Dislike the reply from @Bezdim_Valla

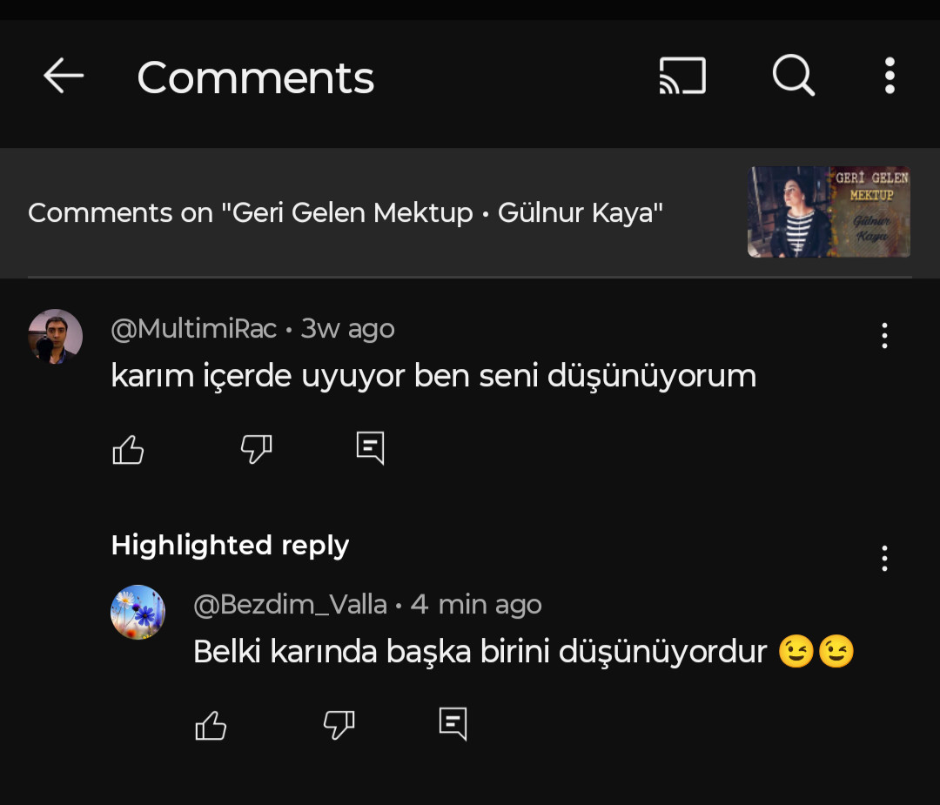(x=339, y=724)
